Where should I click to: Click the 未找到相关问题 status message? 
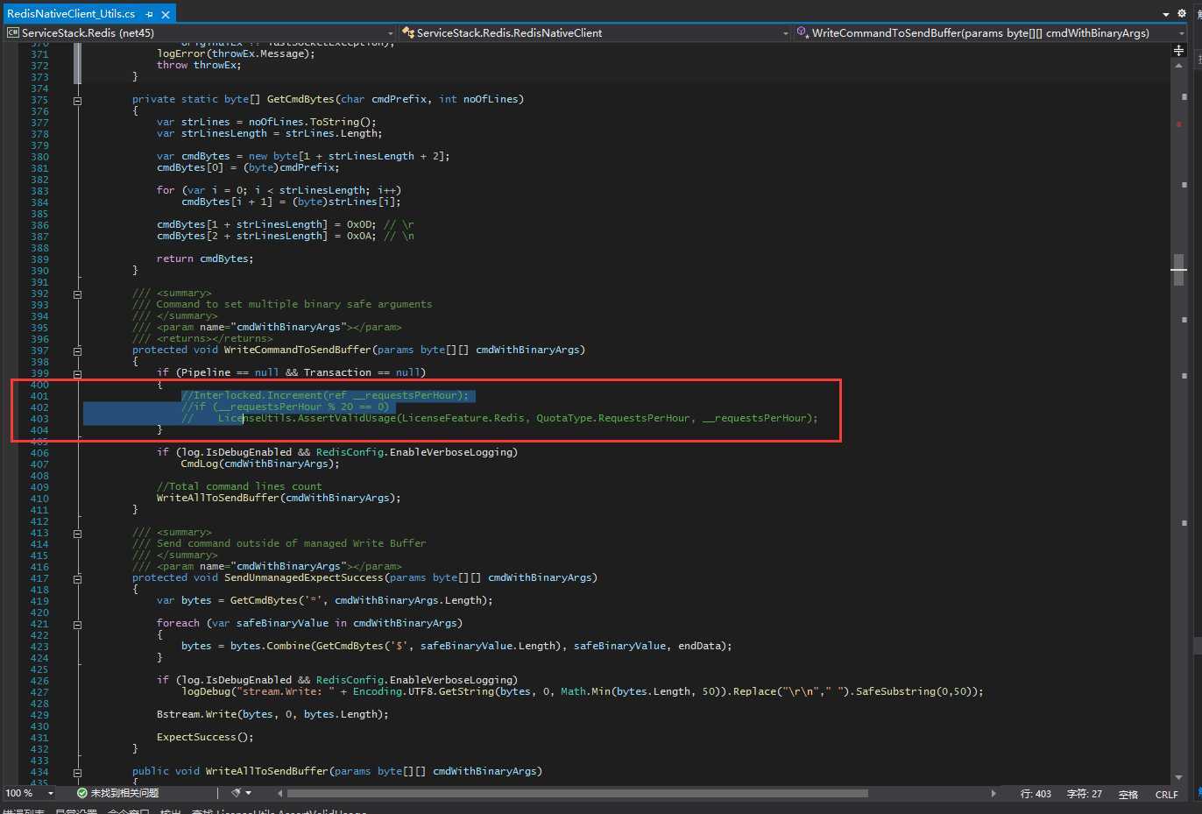(124, 793)
